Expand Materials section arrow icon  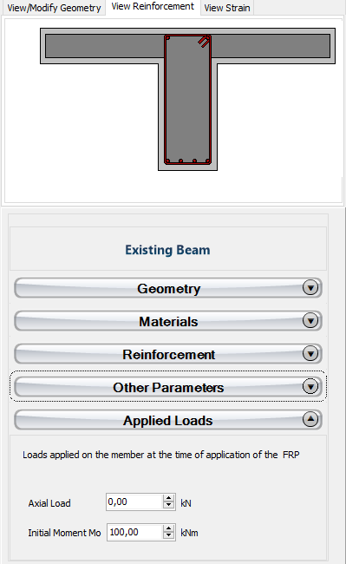pyautogui.click(x=310, y=320)
